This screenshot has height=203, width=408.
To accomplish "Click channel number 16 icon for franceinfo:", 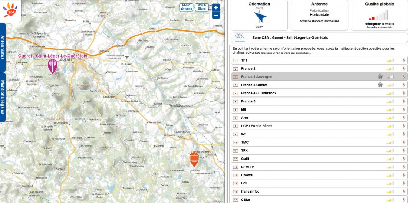I will [x=236, y=192].
